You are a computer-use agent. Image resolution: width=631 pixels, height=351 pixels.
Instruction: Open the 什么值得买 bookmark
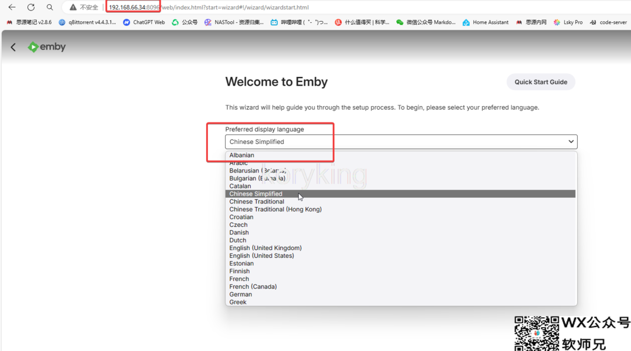click(x=362, y=23)
